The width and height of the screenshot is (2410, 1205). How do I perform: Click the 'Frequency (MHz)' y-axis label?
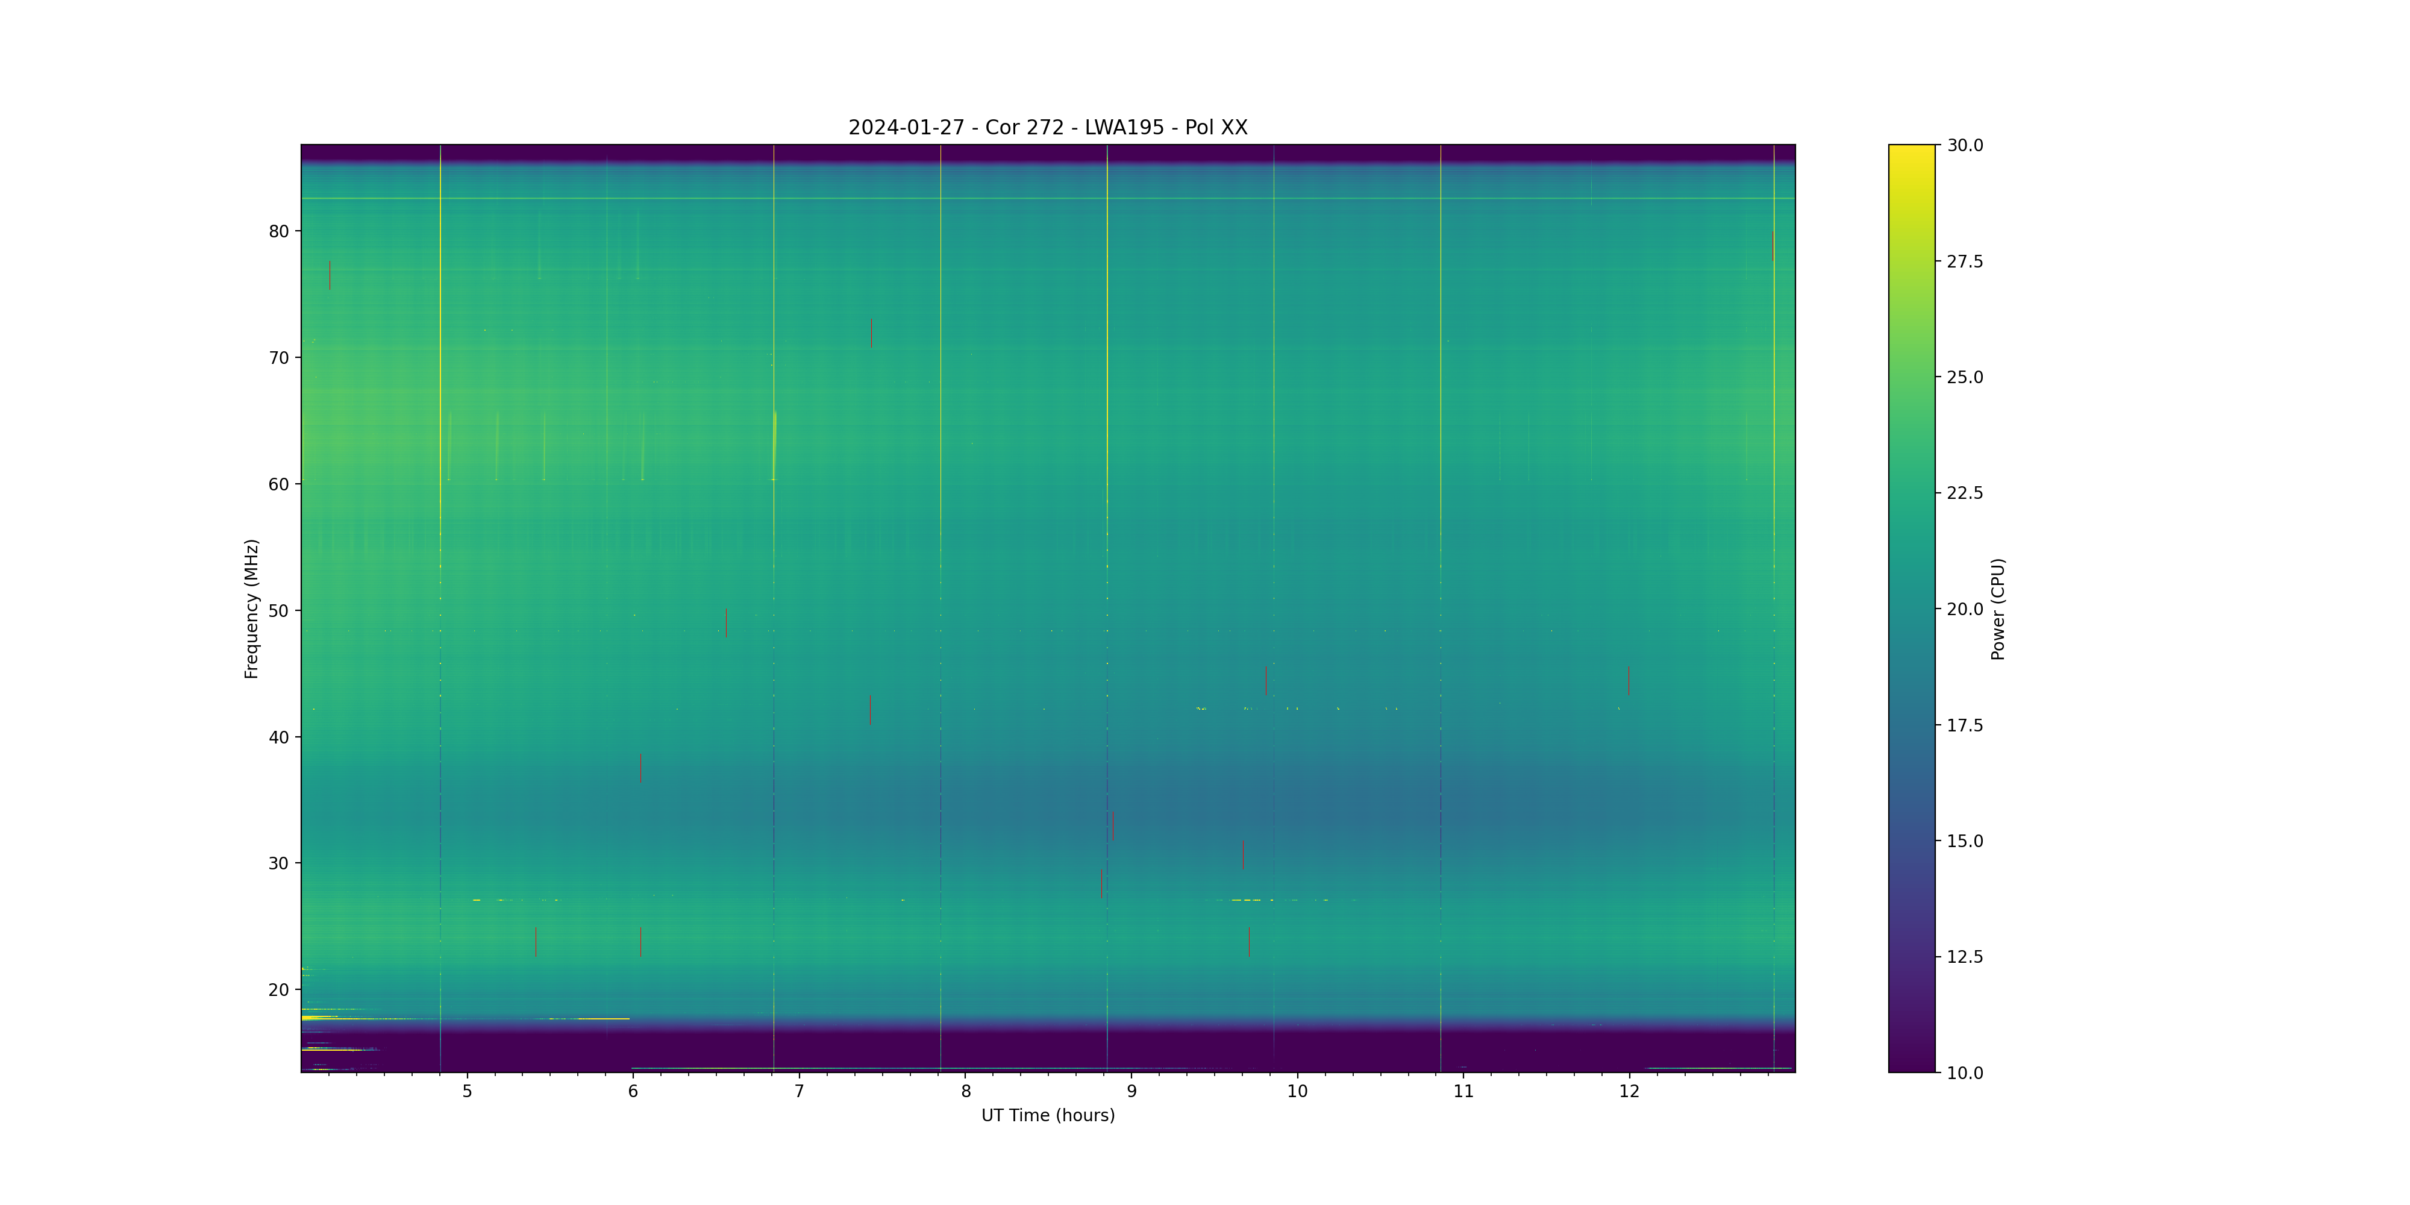tap(251, 608)
